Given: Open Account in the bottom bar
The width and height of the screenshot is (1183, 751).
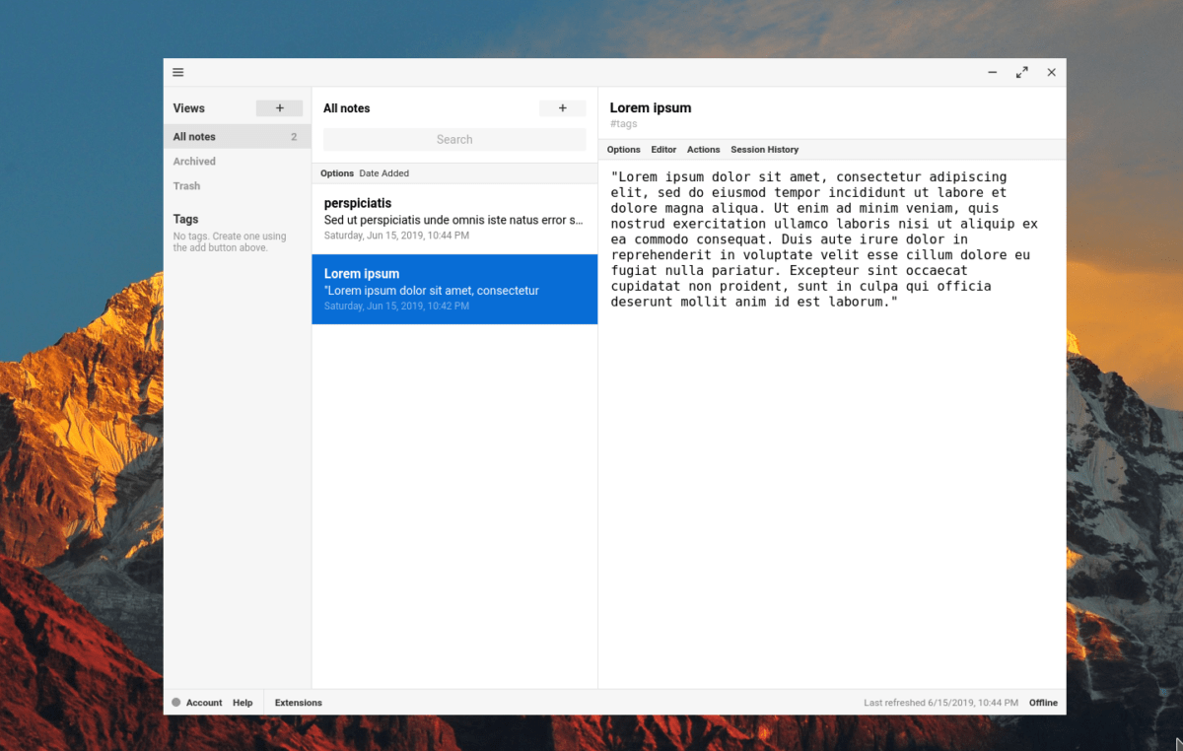Looking at the screenshot, I should tap(203, 702).
